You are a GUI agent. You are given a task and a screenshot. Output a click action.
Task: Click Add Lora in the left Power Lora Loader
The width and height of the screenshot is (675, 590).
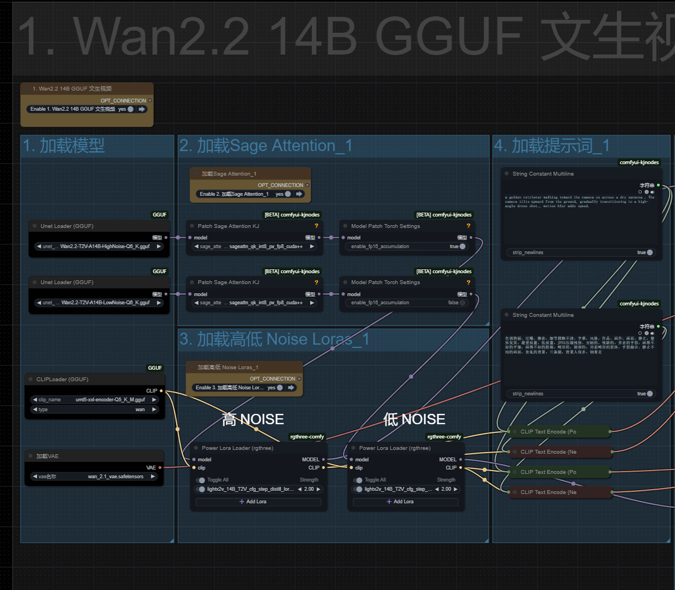click(253, 502)
